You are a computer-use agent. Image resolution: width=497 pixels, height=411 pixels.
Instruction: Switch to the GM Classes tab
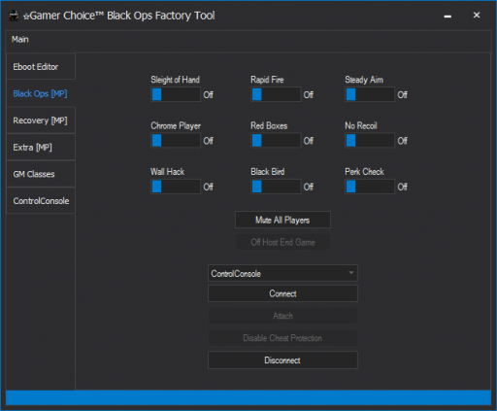(41, 174)
